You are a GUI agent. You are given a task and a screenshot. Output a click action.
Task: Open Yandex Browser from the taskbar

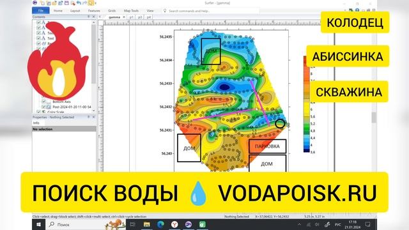[x=174, y=224]
